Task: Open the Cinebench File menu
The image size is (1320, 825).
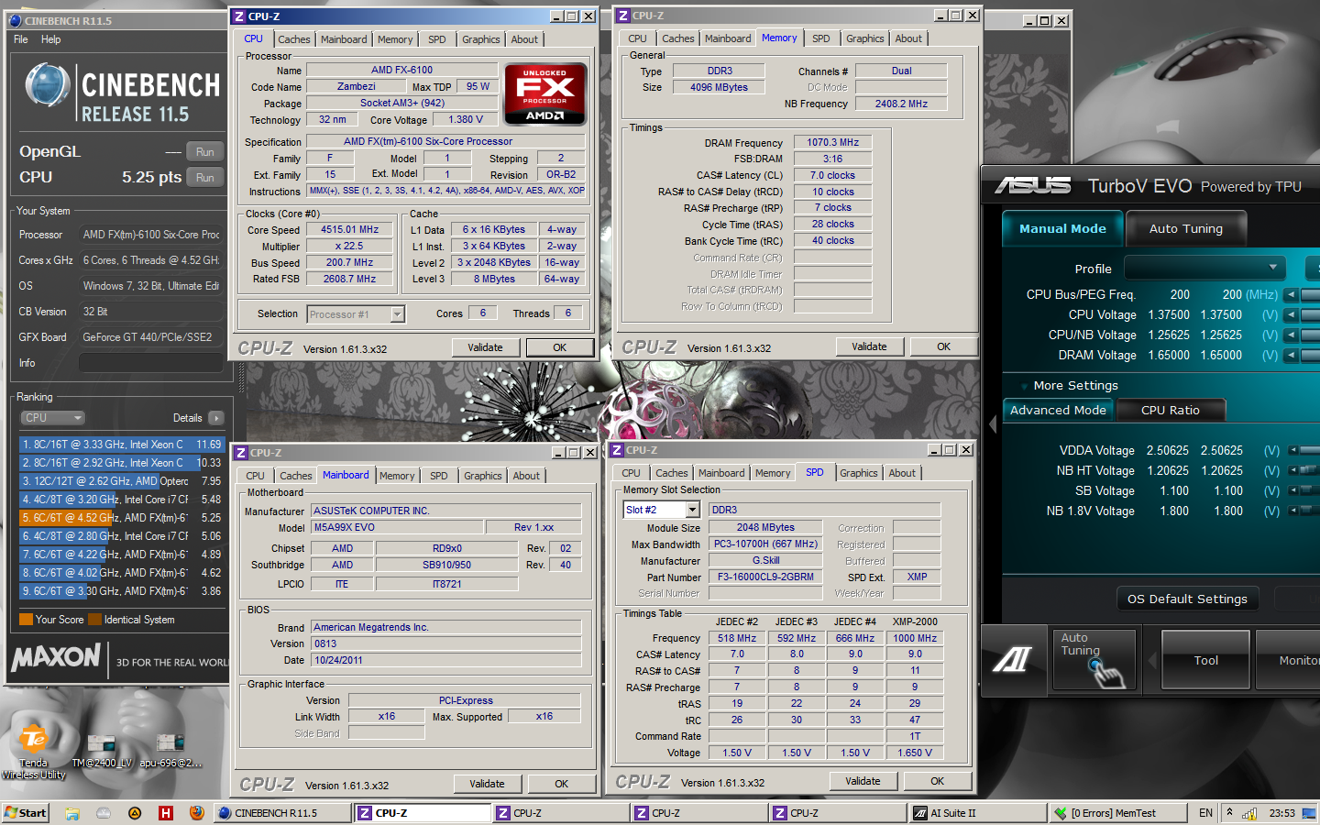Action: pos(21,39)
